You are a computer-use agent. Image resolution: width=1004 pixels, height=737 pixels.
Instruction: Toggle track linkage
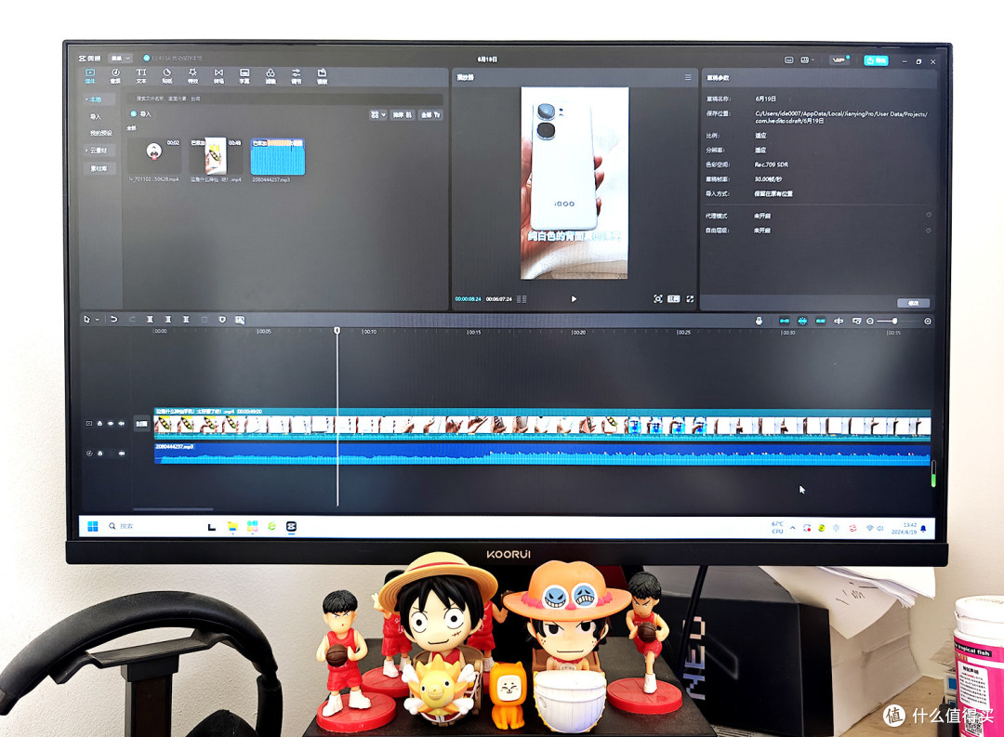coord(820,321)
